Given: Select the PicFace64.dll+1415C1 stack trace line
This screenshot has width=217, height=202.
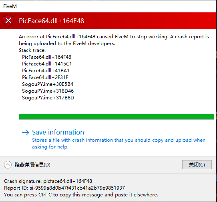Looking at the screenshot, I should pos(47,64).
